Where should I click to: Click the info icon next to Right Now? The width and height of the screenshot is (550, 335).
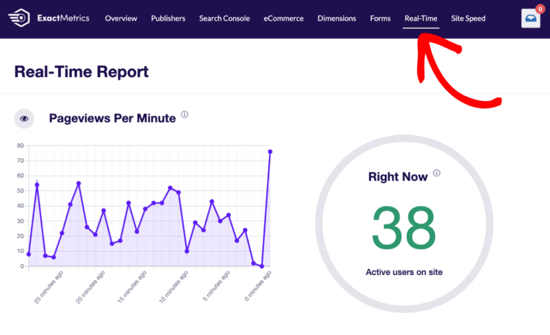tap(437, 172)
